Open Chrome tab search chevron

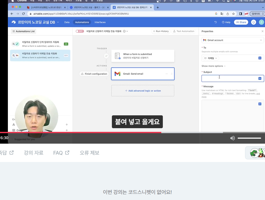(x=263, y=7)
